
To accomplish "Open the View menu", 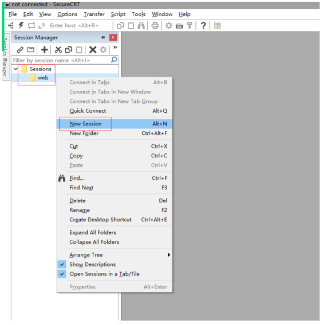I will [45, 14].
